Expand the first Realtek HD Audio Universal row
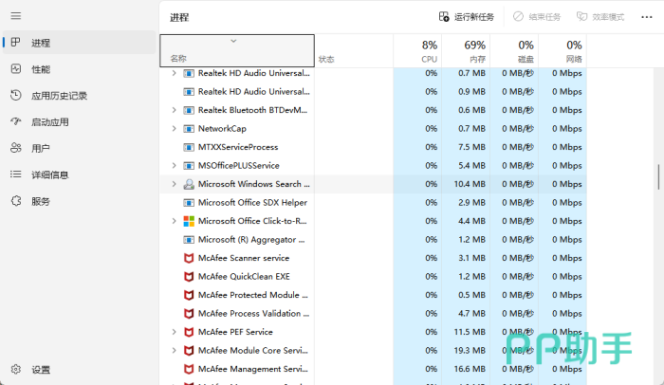 [174, 73]
